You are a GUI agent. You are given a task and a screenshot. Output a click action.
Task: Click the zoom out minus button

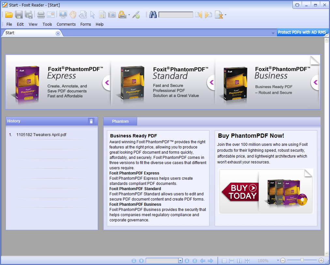pyautogui.click(x=283, y=260)
